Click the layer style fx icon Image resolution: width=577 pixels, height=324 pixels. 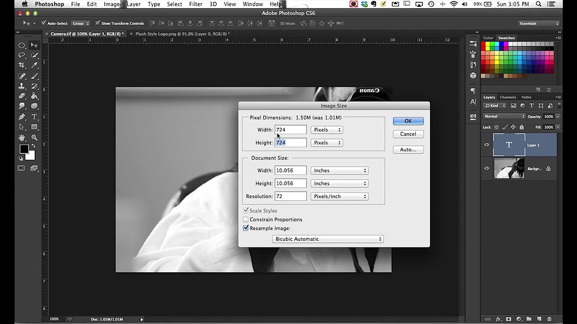pos(499,319)
